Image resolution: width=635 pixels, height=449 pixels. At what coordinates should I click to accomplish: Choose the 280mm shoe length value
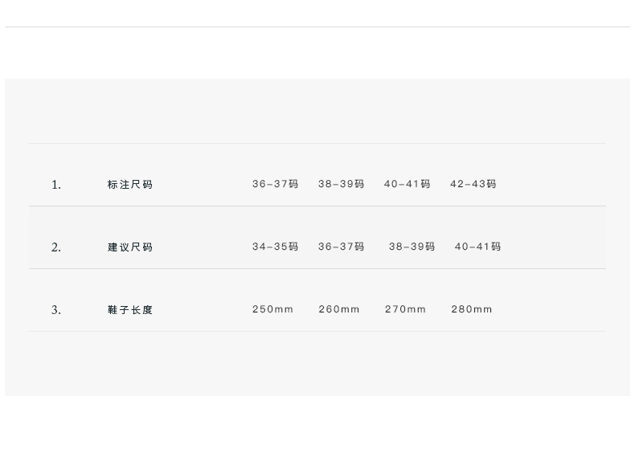tap(472, 309)
